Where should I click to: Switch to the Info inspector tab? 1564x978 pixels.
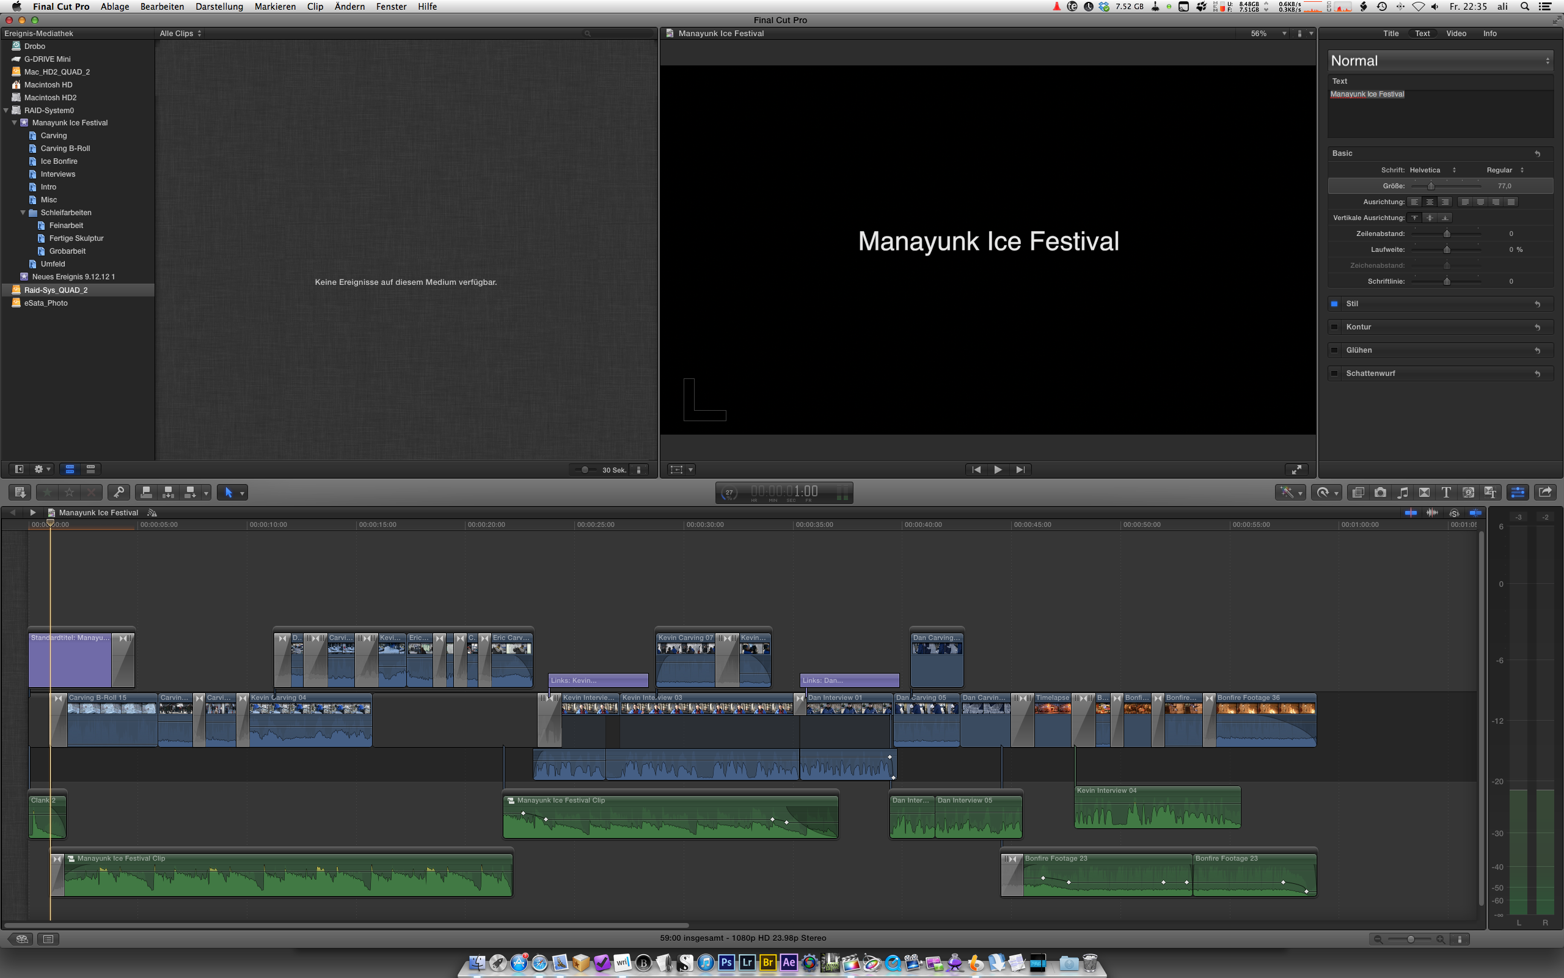(x=1489, y=33)
